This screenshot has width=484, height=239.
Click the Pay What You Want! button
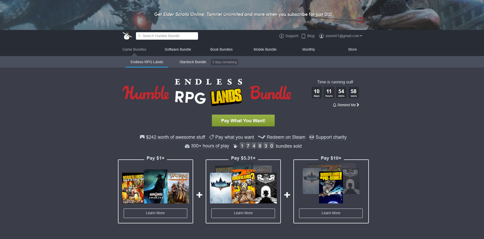pyautogui.click(x=243, y=121)
